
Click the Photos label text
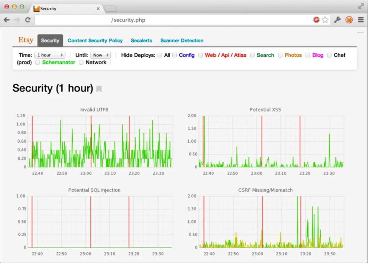pos(293,55)
